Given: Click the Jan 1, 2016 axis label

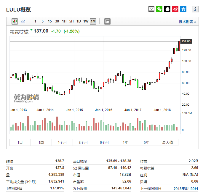Looking at the screenshot, I should [x=103, y=110].
